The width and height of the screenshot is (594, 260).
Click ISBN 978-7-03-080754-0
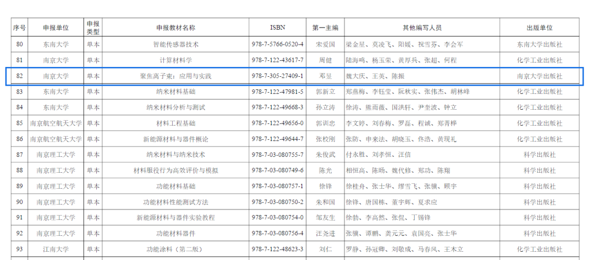click(278, 218)
